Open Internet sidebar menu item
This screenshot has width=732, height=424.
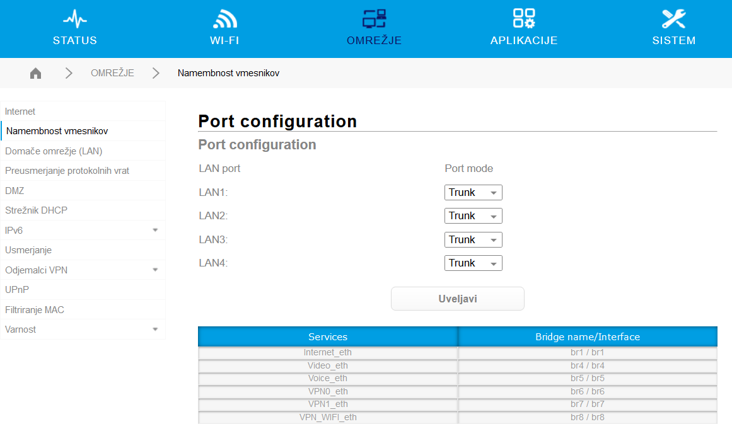[20, 112]
